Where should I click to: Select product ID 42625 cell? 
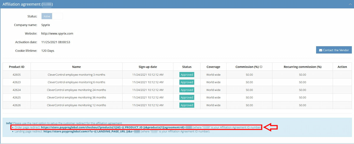pos(17,97)
